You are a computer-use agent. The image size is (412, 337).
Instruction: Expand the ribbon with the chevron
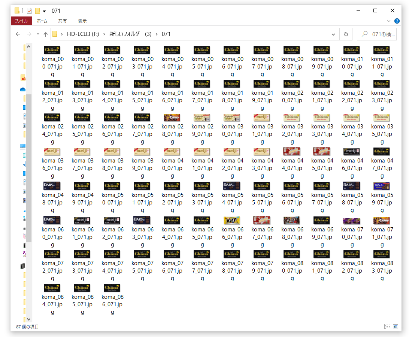(389, 21)
